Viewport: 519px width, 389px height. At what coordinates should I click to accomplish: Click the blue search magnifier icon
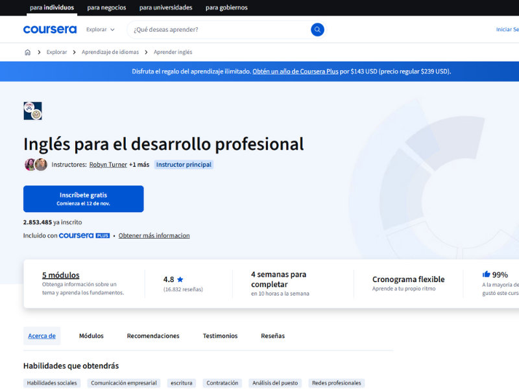click(317, 29)
